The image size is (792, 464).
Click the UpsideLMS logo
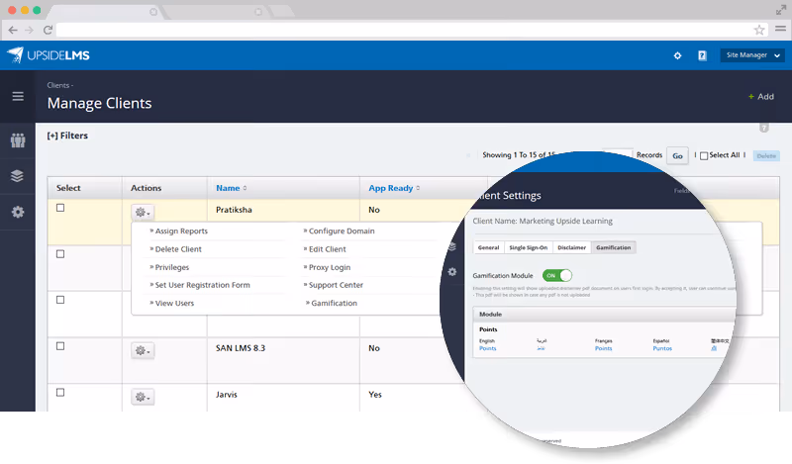pyautogui.click(x=49, y=55)
